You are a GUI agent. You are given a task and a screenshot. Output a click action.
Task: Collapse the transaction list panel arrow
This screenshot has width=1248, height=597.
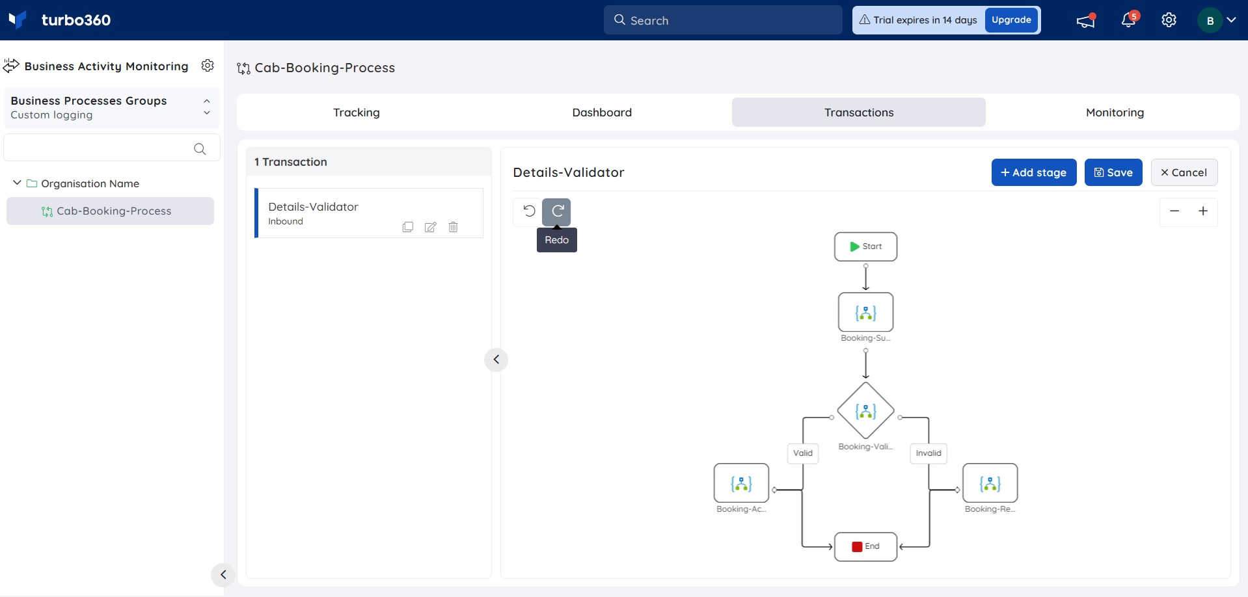496,360
